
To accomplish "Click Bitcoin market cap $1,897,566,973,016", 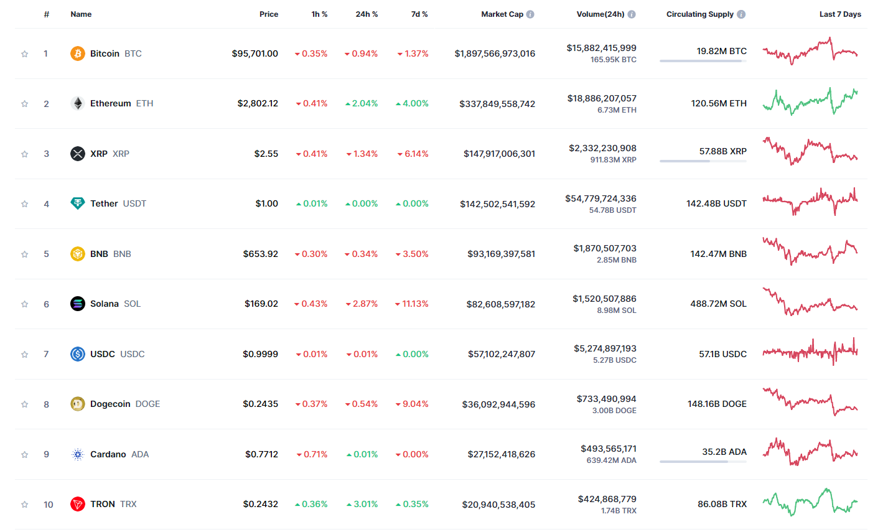I will (x=495, y=54).
